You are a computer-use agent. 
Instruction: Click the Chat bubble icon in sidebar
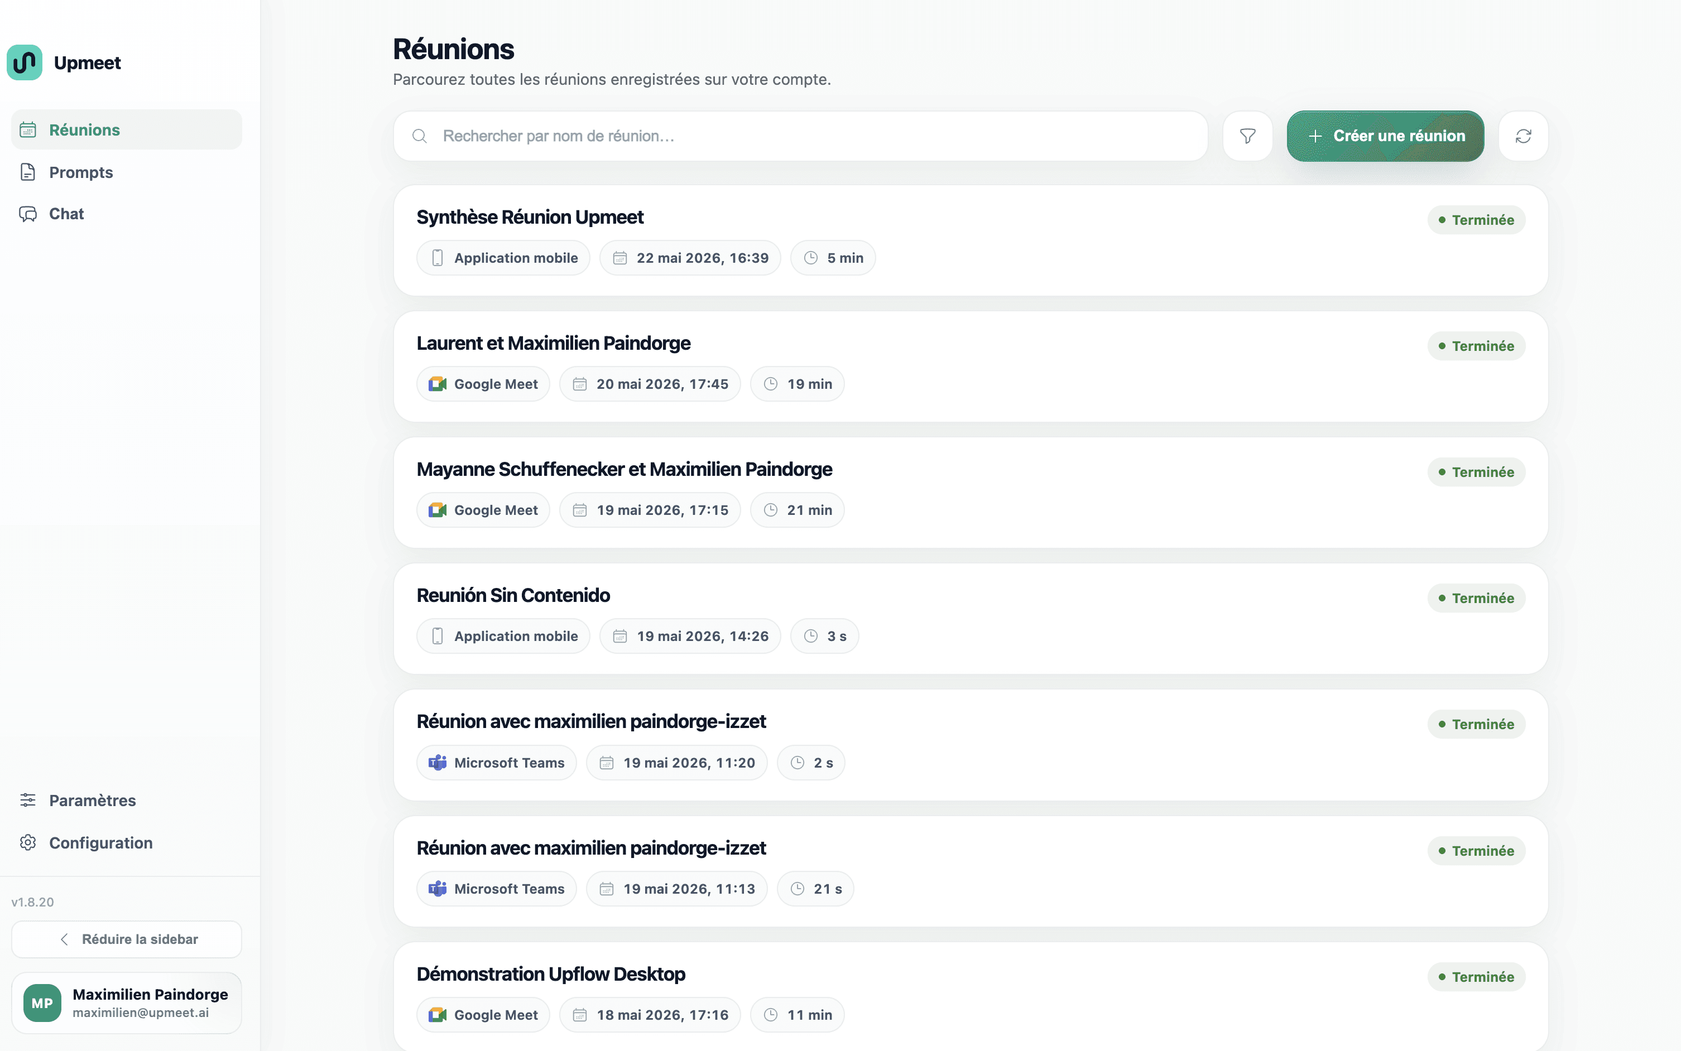[28, 214]
